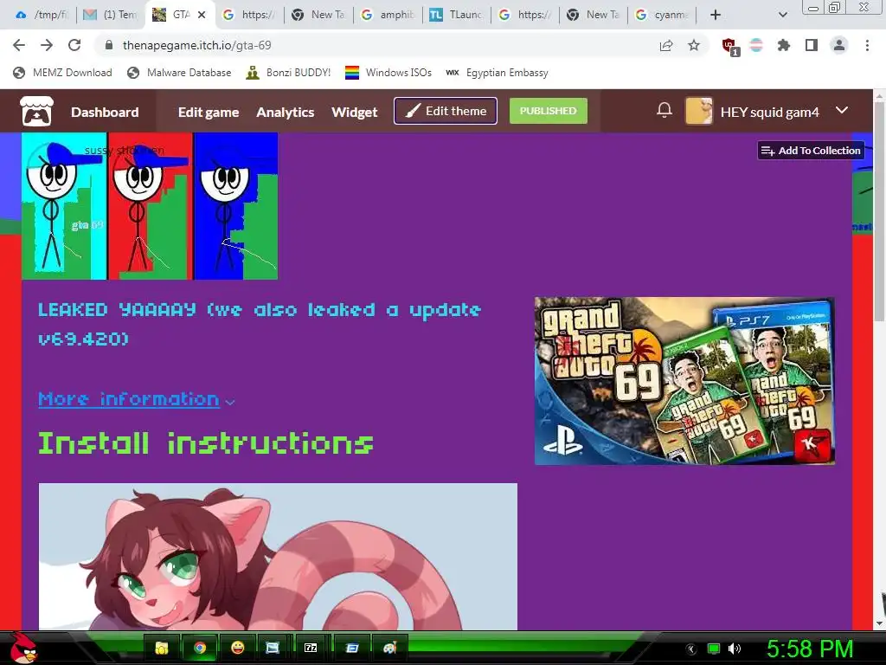This screenshot has width=886, height=665.
Task: Open the Angry Bird start button
Action: [x=23, y=648]
